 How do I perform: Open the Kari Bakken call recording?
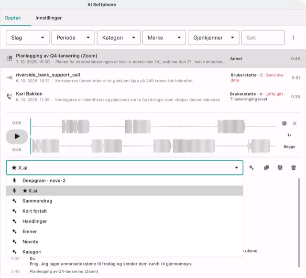point(153,97)
